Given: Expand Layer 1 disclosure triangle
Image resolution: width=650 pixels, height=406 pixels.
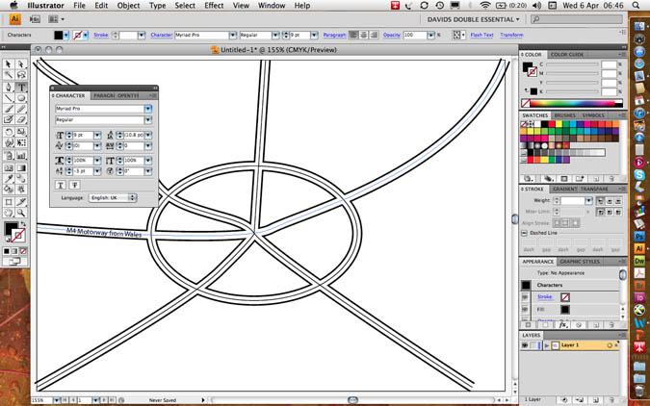Looking at the screenshot, I should tap(546, 344).
